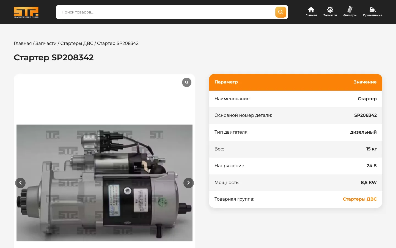The width and height of the screenshot is (396, 248).
Task: Click the Стартер value in Наименование row
Action: pyautogui.click(x=367, y=99)
